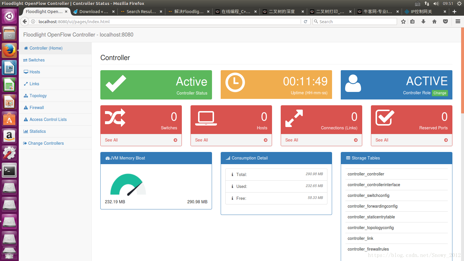Click the Reserved Ports checkbox icon

pos(385,117)
